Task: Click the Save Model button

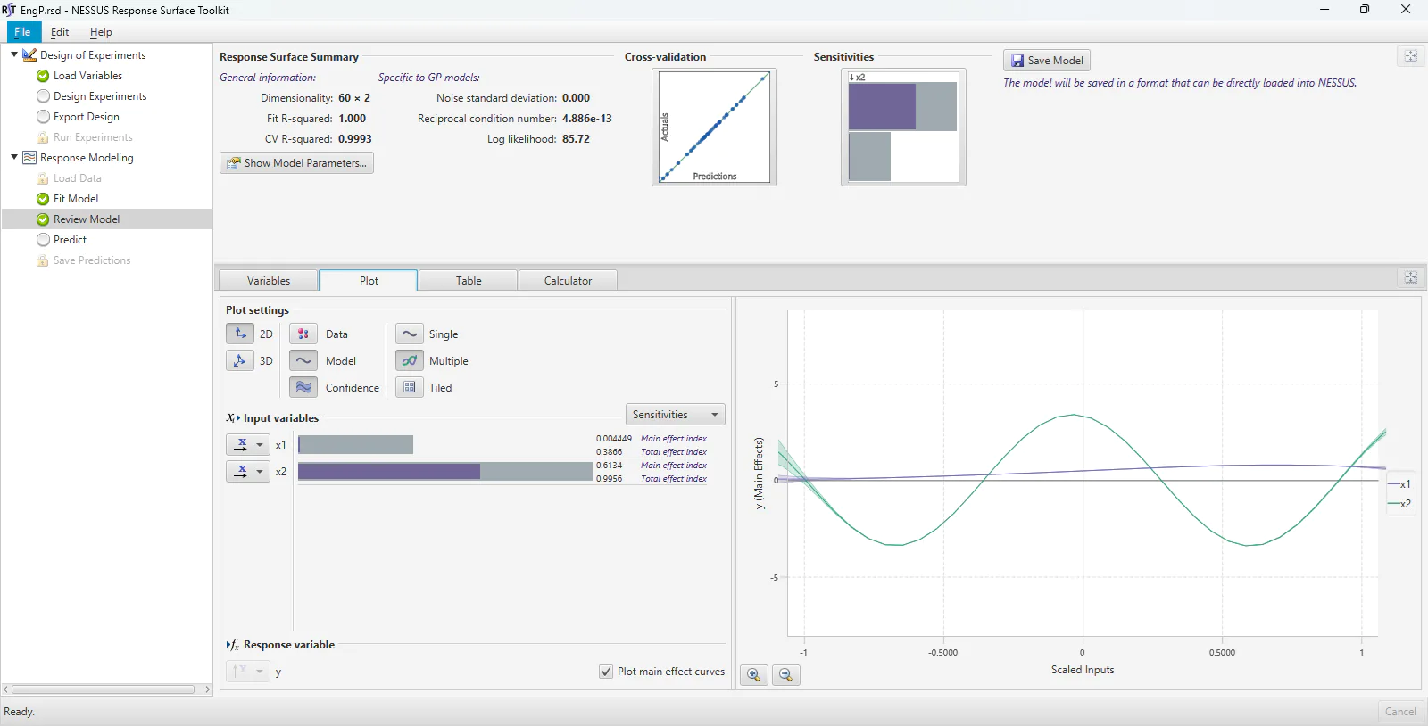Action: pyautogui.click(x=1047, y=61)
